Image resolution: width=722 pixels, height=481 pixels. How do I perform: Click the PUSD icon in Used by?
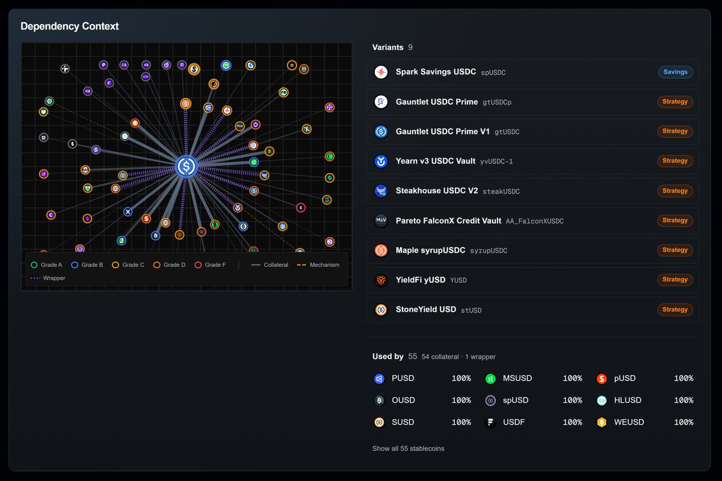pyautogui.click(x=379, y=379)
